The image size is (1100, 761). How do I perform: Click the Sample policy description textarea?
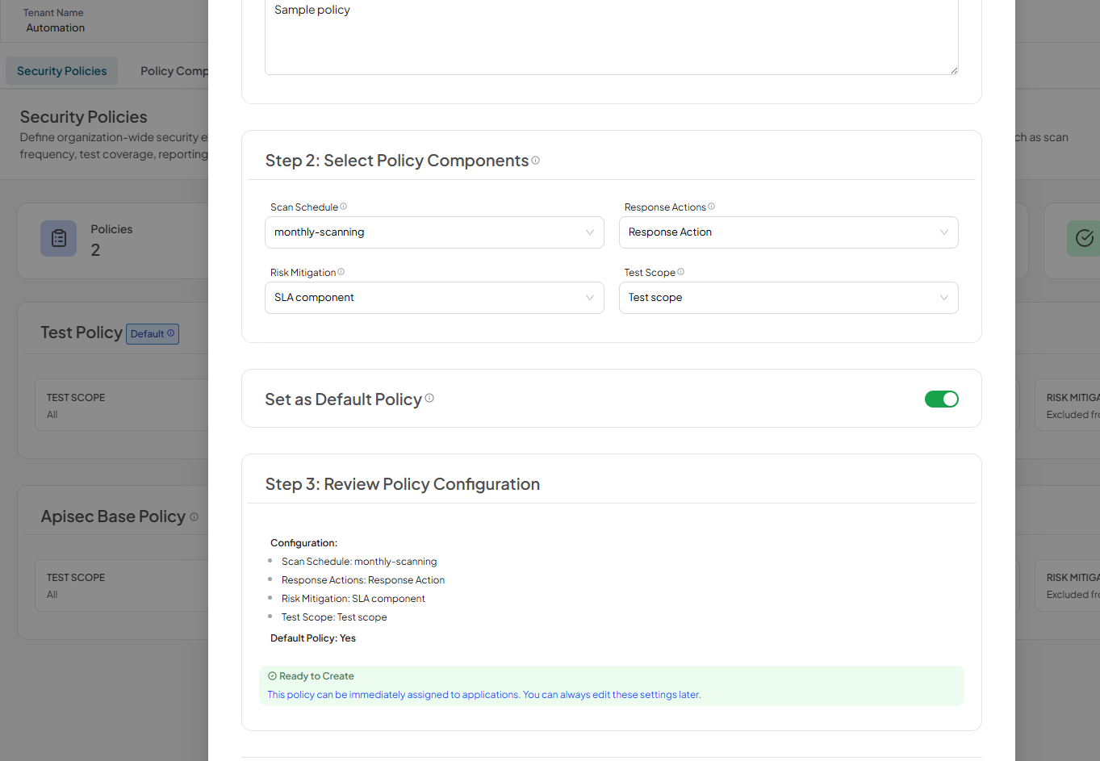pyautogui.click(x=612, y=36)
